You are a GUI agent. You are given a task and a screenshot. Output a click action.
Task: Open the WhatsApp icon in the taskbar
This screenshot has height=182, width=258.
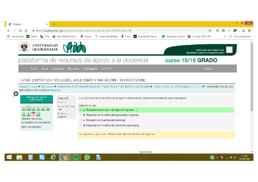point(87,157)
